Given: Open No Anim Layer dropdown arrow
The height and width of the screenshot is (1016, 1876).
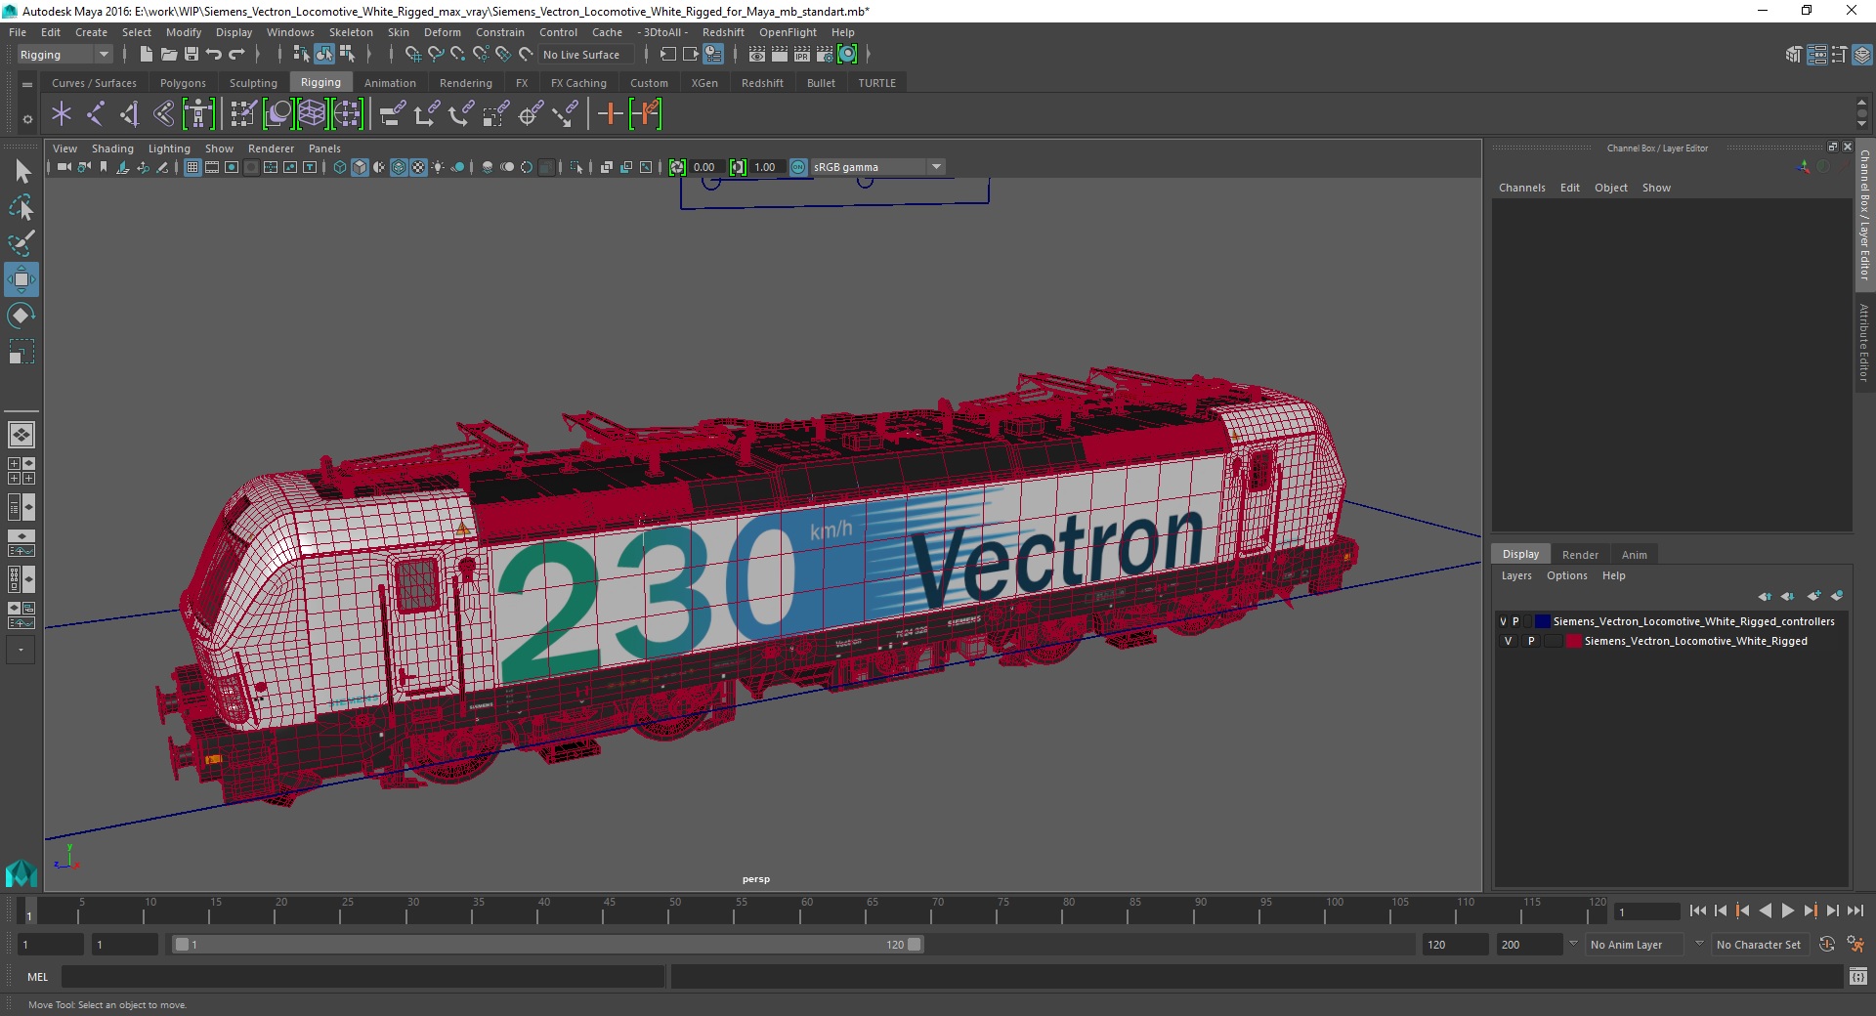Looking at the screenshot, I should (1573, 944).
